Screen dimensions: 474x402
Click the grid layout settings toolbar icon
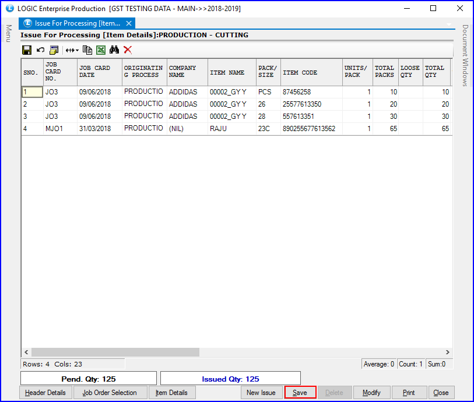click(54, 50)
